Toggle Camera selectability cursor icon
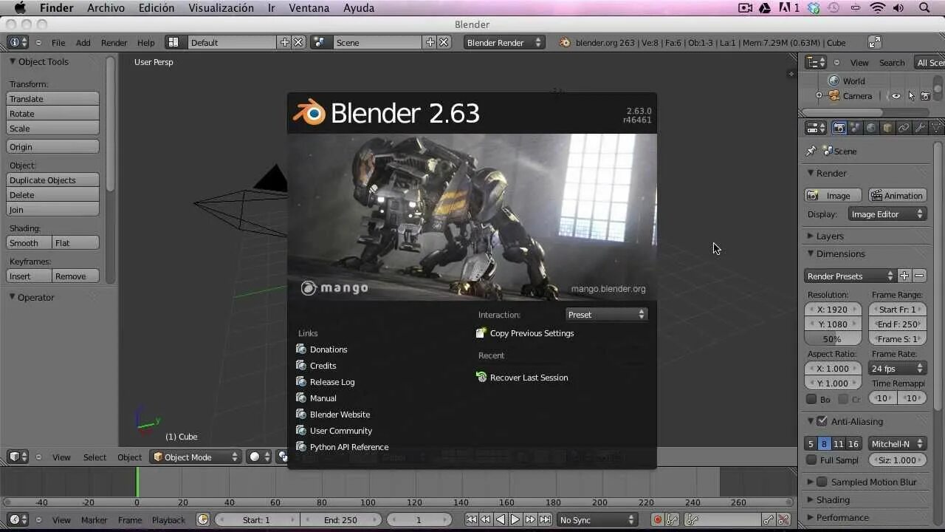The width and height of the screenshot is (945, 532). pos(911,96)
